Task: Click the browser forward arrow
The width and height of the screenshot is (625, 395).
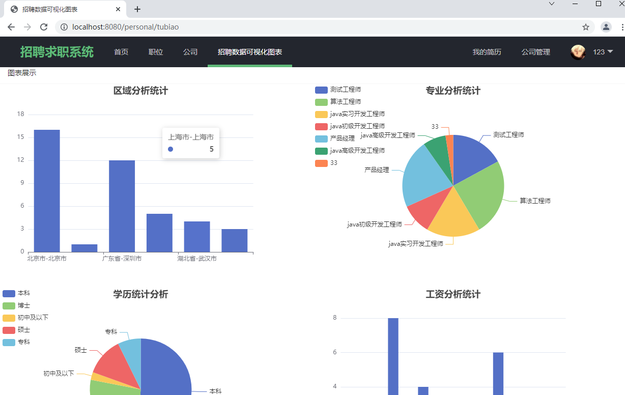Action: click(x=27, y=27)
